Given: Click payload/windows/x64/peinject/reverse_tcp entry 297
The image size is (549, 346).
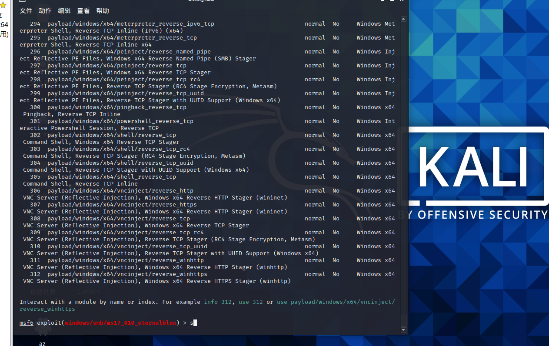Looking at the screenshot, I should click(117, 66).
